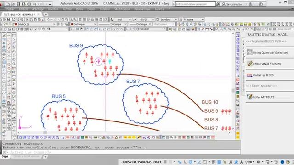
Task: Toggle OBJET model space button in status bar
Action: [157, 162]
